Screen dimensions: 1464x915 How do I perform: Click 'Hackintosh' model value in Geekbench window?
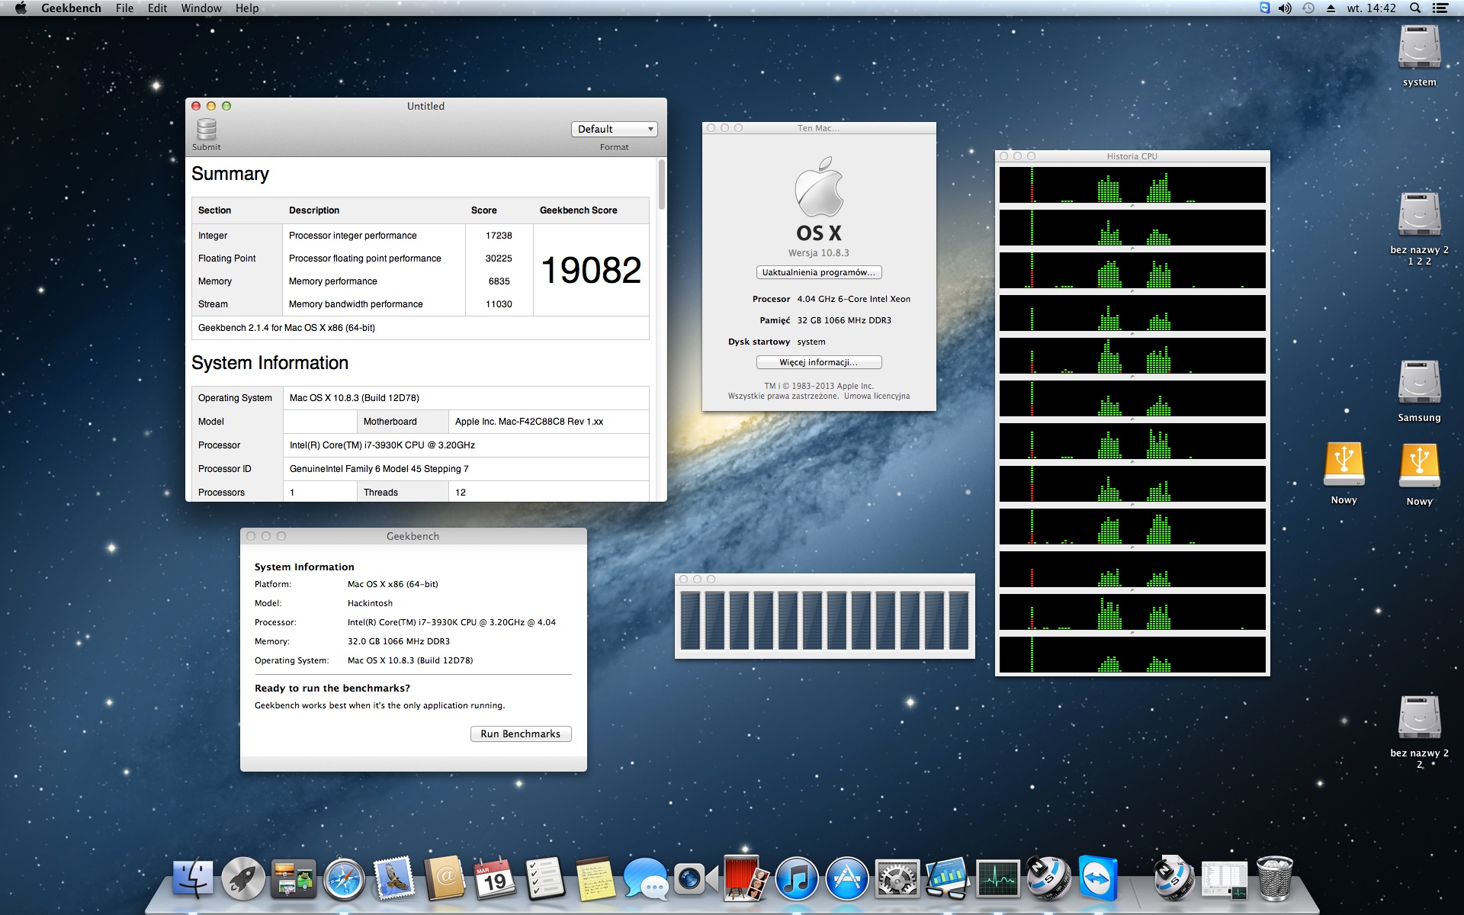click(x=370, y=603)
